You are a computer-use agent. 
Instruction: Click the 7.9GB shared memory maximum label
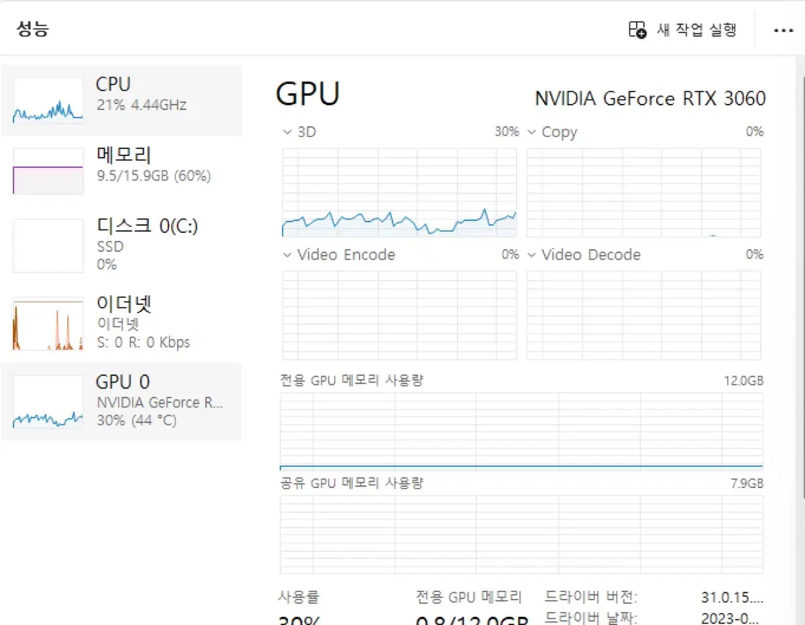coord(746,483)
